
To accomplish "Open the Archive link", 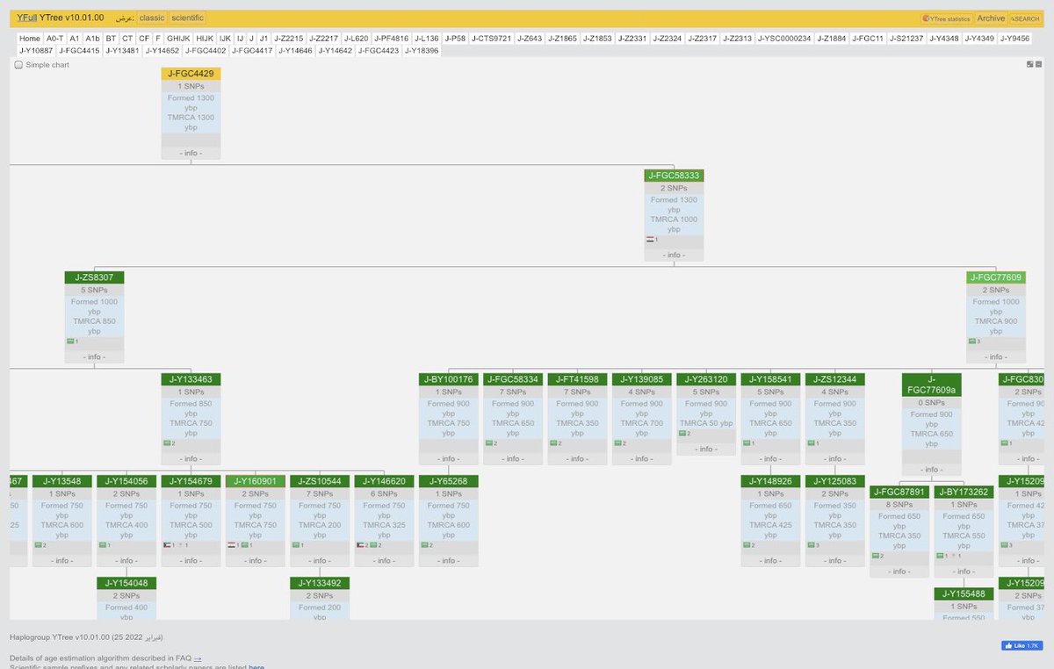I will pyautogui.click(x=991, y=18).
